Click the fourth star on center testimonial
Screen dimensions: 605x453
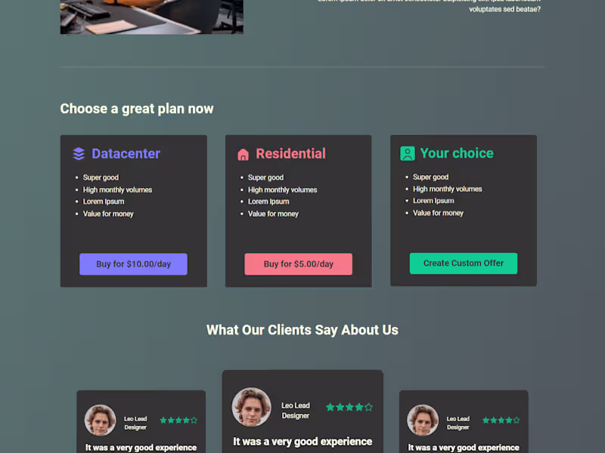359,406
